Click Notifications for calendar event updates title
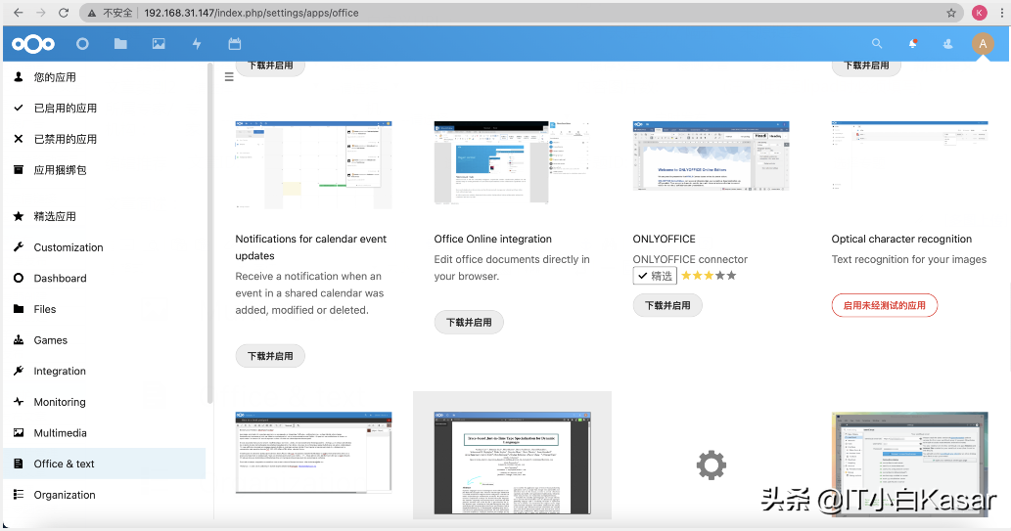 tap(311, 247)
